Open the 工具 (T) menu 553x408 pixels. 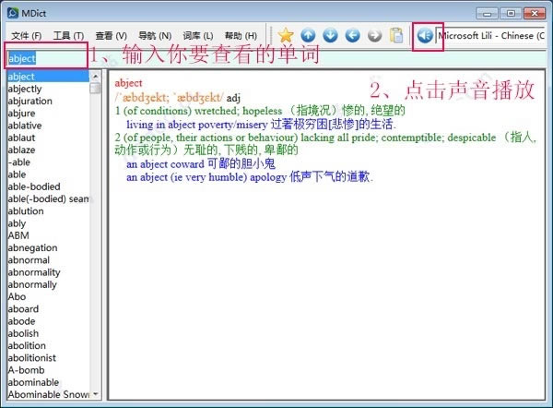[68, 35]
